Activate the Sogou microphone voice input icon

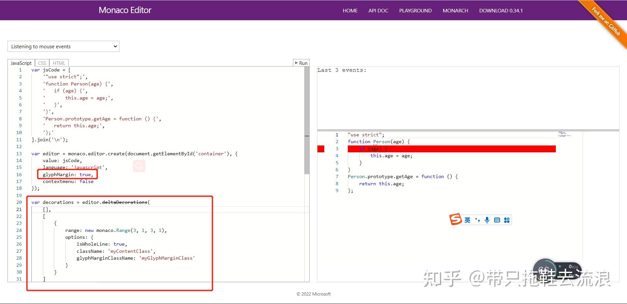pyautogui.click(x=487, y=220)
